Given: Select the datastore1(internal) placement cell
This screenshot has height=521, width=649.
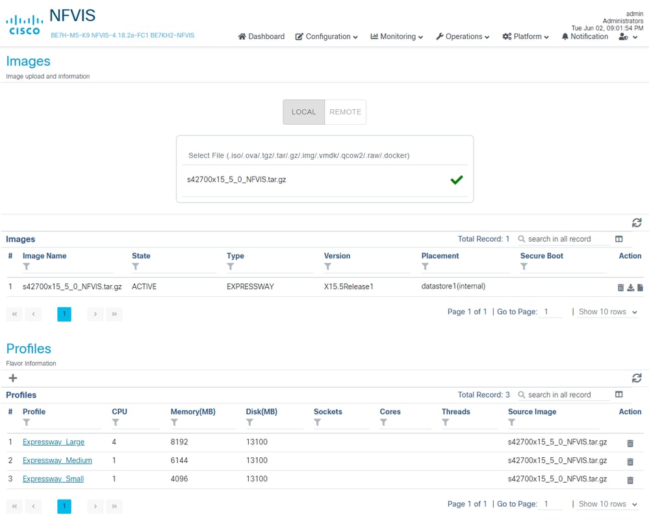Looking at the screenshot, I should coord(453,286).
